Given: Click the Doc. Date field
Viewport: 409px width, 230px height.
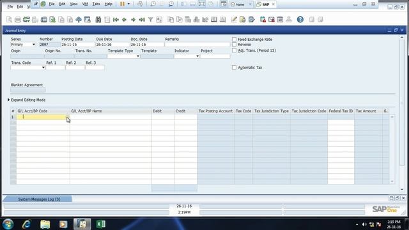Looking at the screenshot, I should click(x=147, y=45).
